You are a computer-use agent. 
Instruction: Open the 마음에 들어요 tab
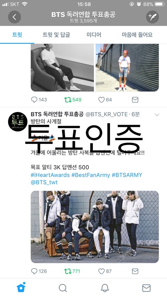pos(137,35)
